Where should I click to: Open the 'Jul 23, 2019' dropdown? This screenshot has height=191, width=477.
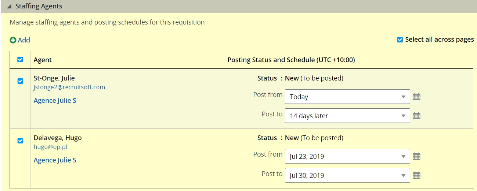point(347,157)
